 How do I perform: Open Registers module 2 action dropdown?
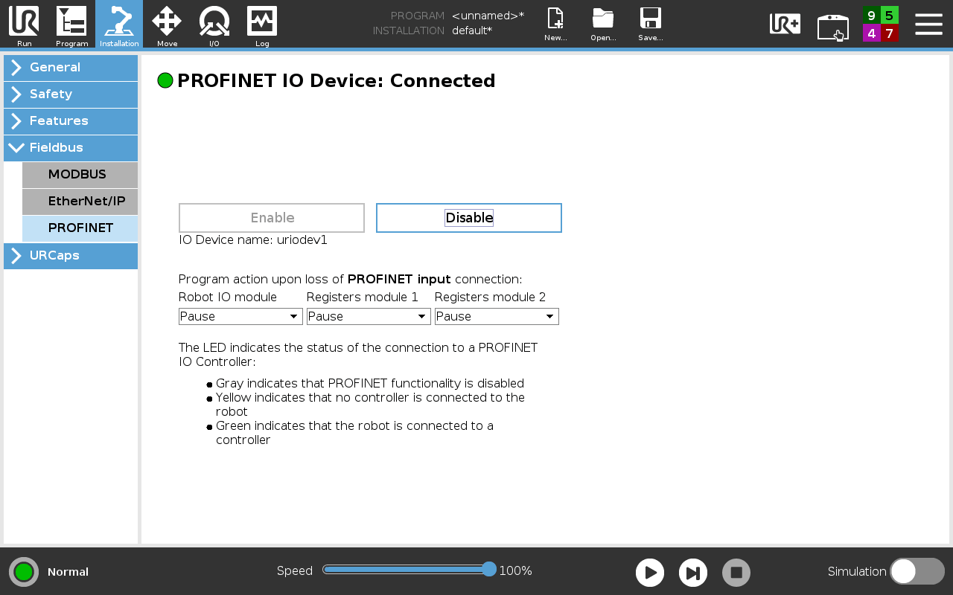point(497,317)
